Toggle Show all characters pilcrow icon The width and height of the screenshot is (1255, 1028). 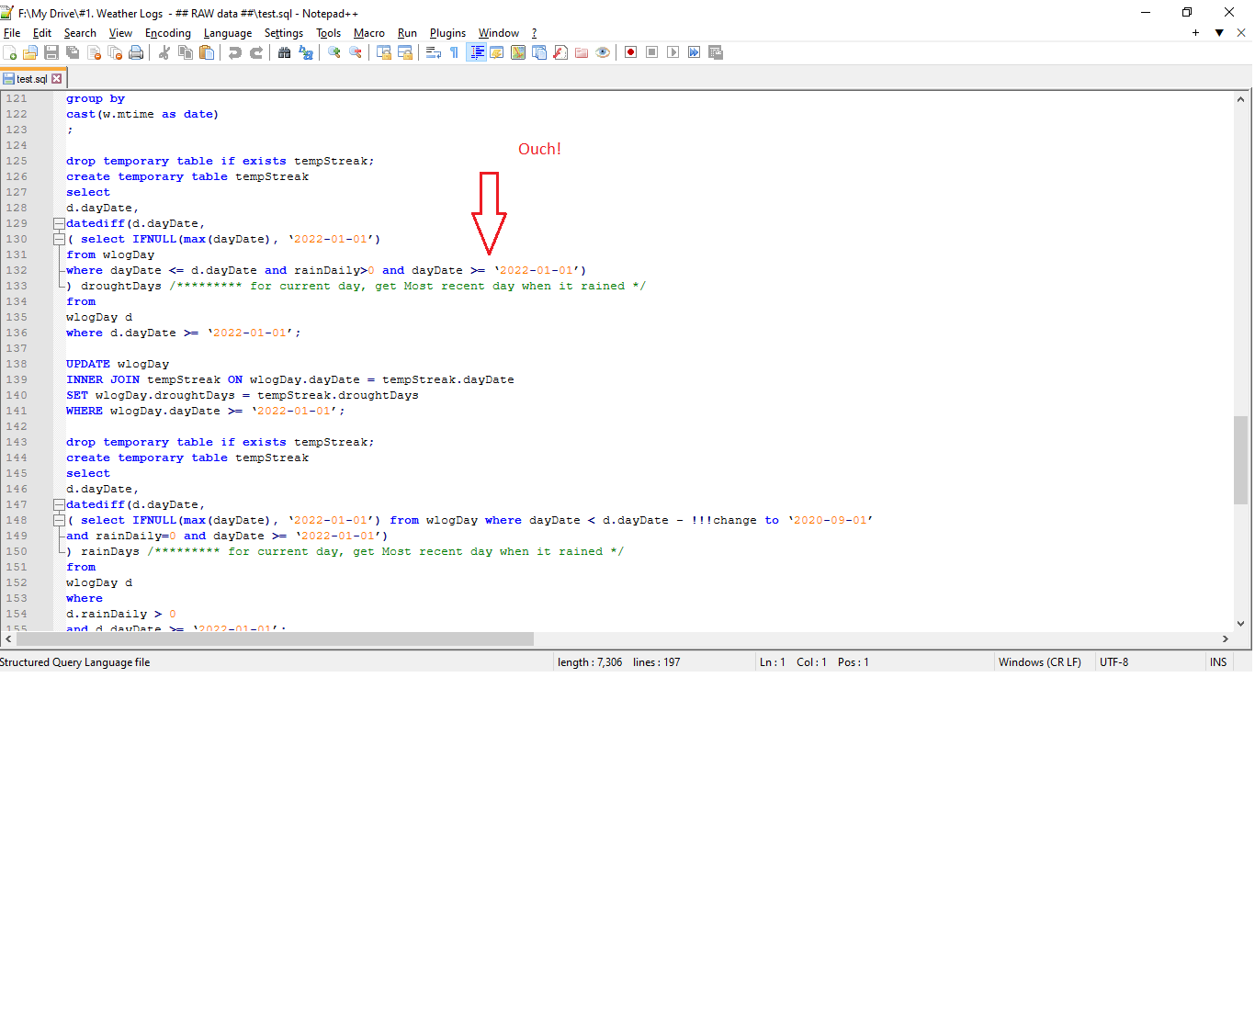coord(454,52)
